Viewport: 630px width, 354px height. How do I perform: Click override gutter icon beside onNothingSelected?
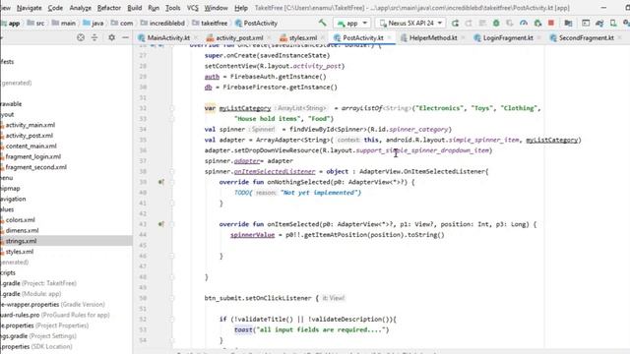tap(161, 182)
